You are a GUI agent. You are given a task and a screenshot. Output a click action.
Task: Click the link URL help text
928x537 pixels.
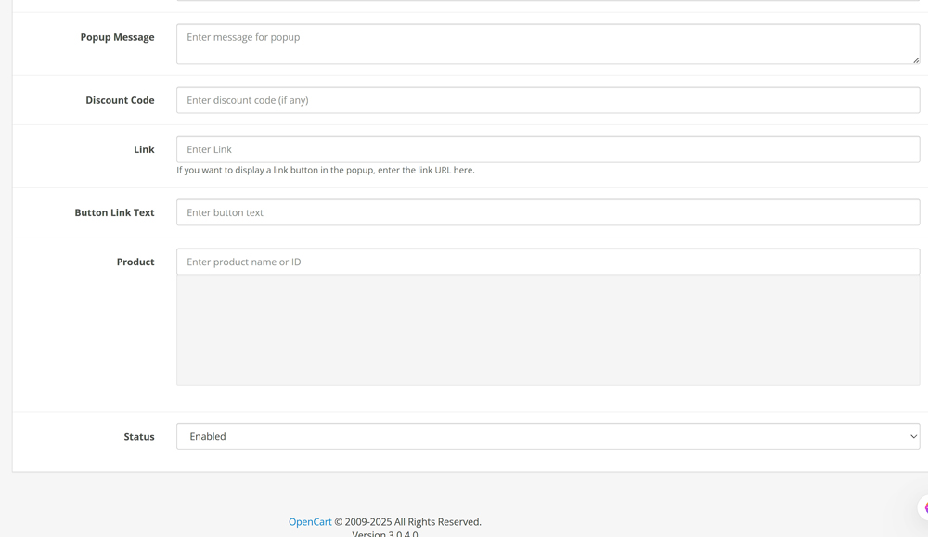coord(325,170)
